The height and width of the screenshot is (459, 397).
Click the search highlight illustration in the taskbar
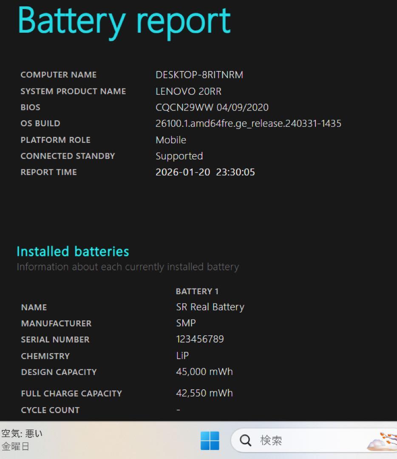tap(382, 441)
